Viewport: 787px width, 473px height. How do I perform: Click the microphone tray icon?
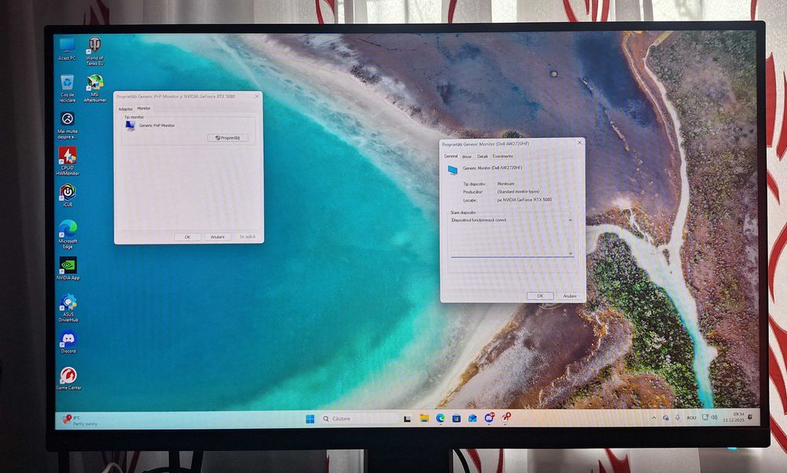tap(678, 417)
